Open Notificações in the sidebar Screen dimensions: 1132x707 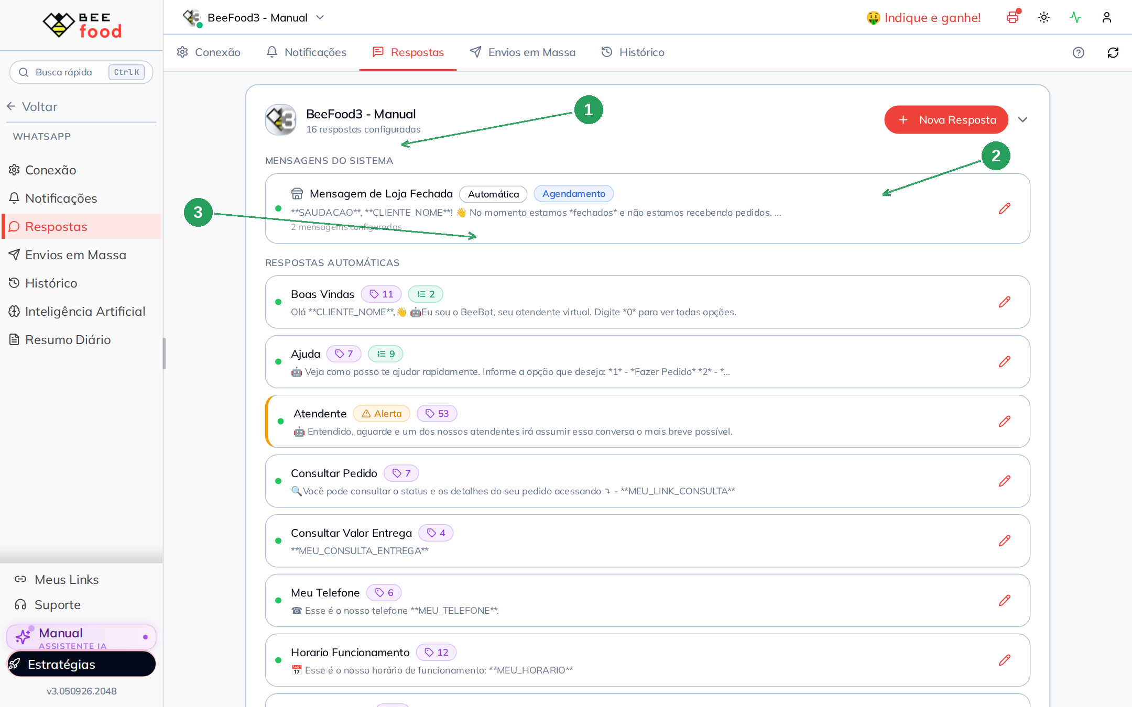click(82, 198)
